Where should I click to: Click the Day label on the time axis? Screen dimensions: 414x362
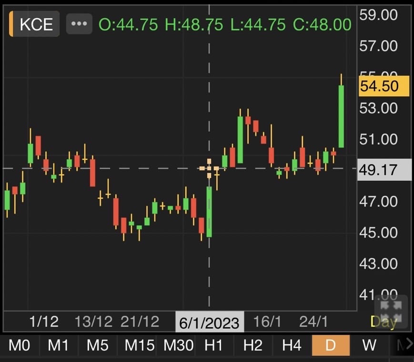(x=384, y=322)
